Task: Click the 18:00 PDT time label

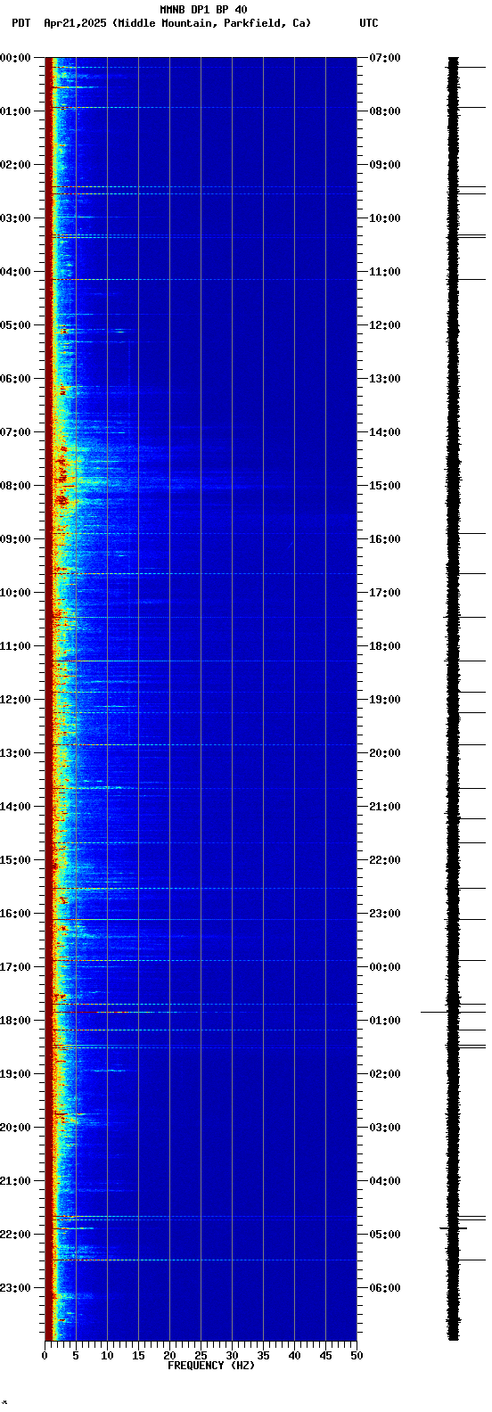Action: click(x=16, y=1021)
